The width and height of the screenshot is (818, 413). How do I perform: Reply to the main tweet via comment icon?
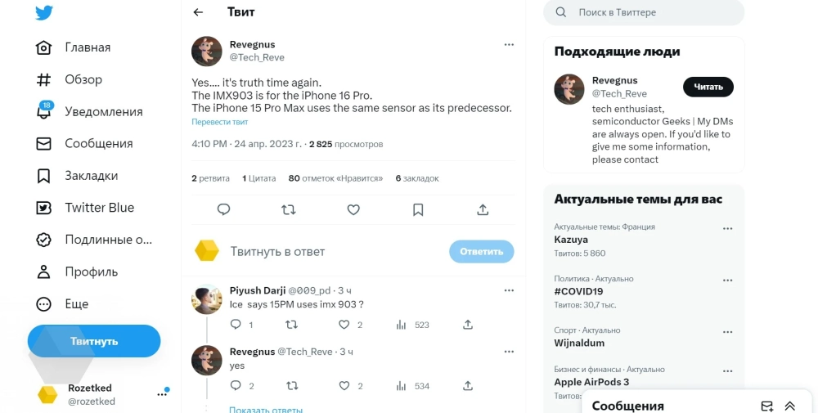223,210
